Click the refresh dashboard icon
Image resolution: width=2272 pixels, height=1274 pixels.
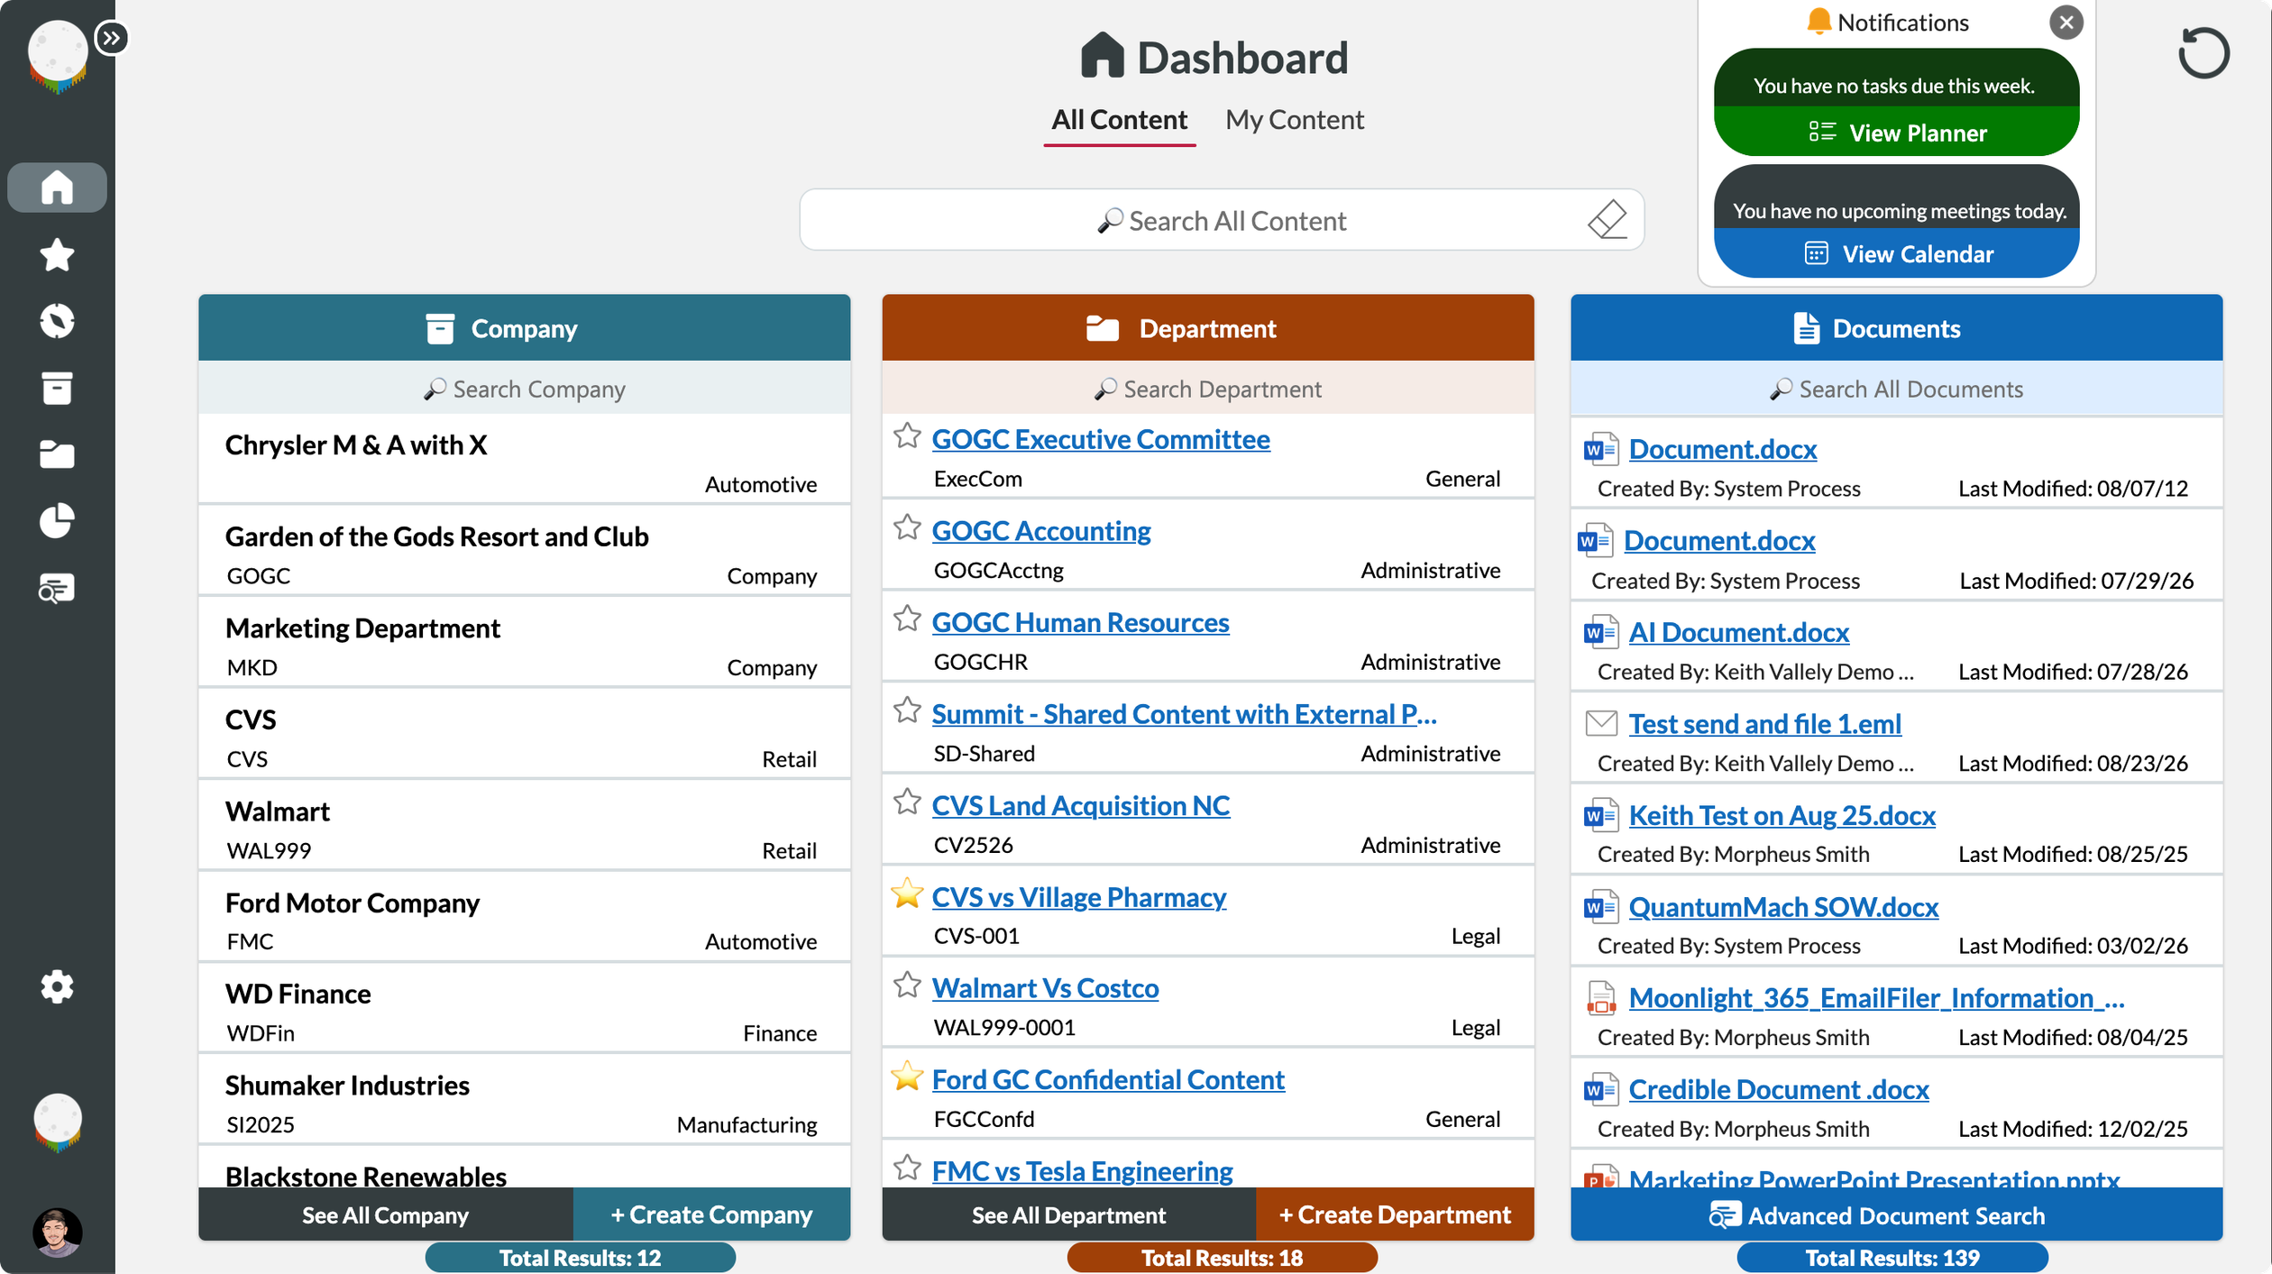pyautogui.click(x=2203, y=53)
